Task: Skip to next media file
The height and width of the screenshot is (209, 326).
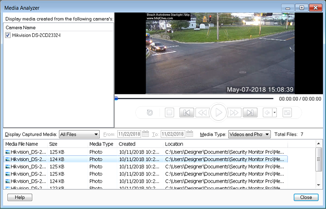Action: click(x=250, y=113)
